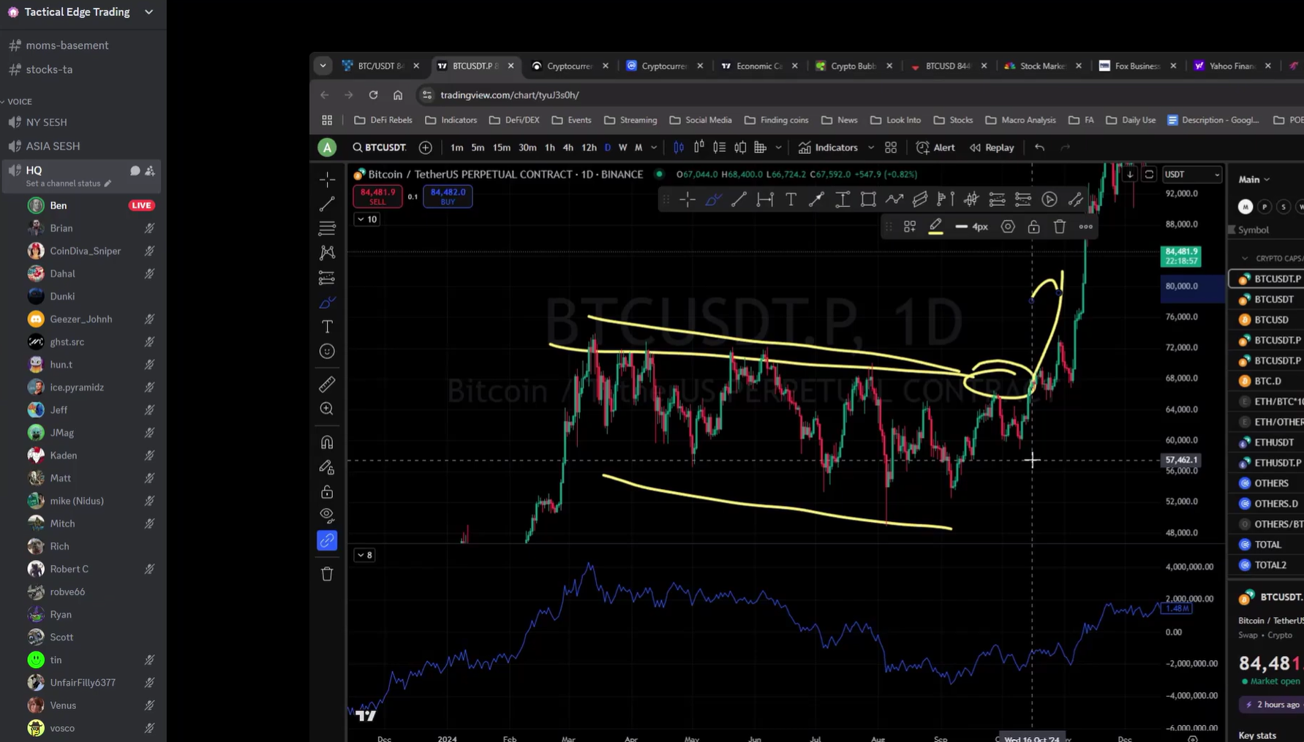This screenshot has width=1304, height=742.
Task: Open the yellow line color picker
Action: (x=935, y=227)
